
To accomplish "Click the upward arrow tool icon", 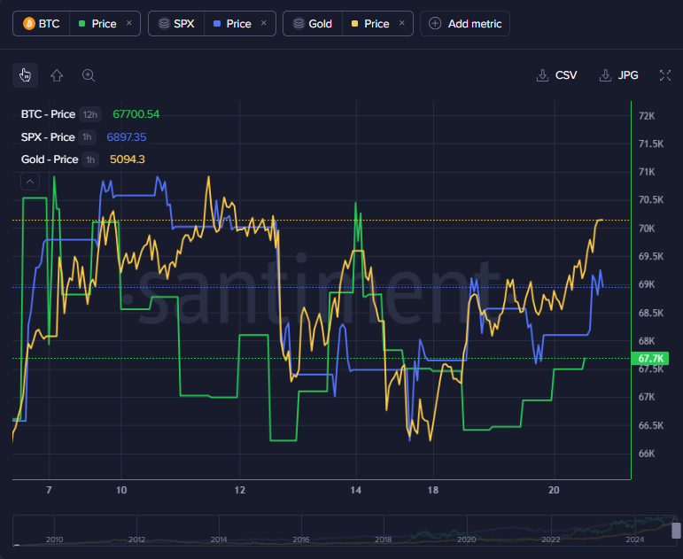I will [x=57, y=75].
